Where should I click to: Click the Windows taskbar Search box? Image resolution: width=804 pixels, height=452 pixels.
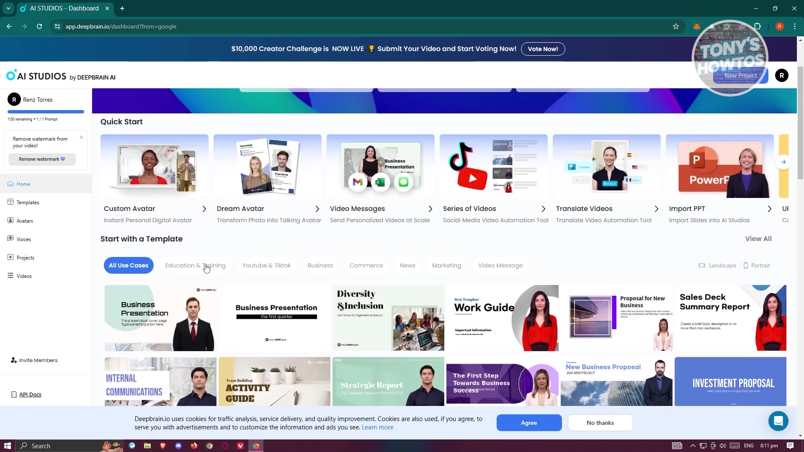pyautogui.click(x=69, y=446)
